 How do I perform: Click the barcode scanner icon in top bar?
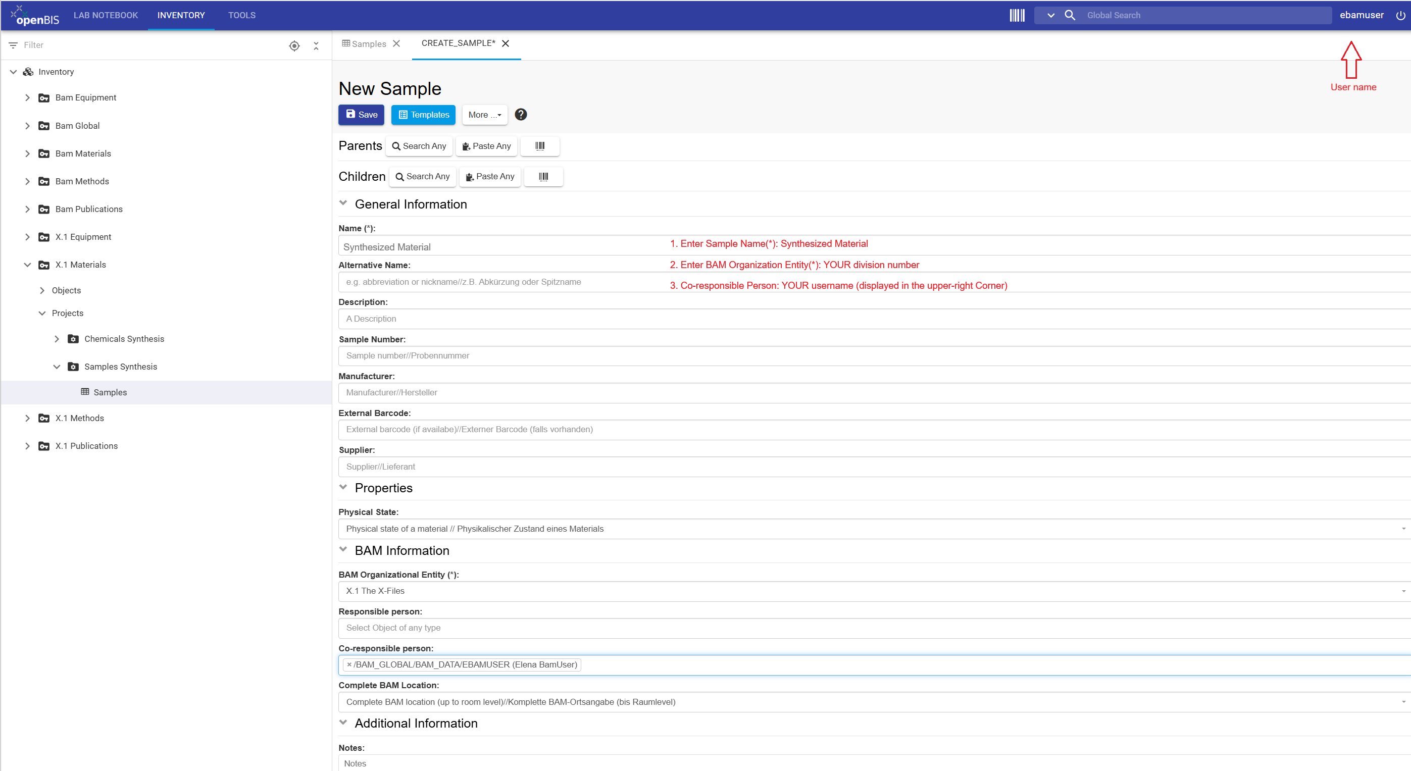click(x=1017, y=15)
